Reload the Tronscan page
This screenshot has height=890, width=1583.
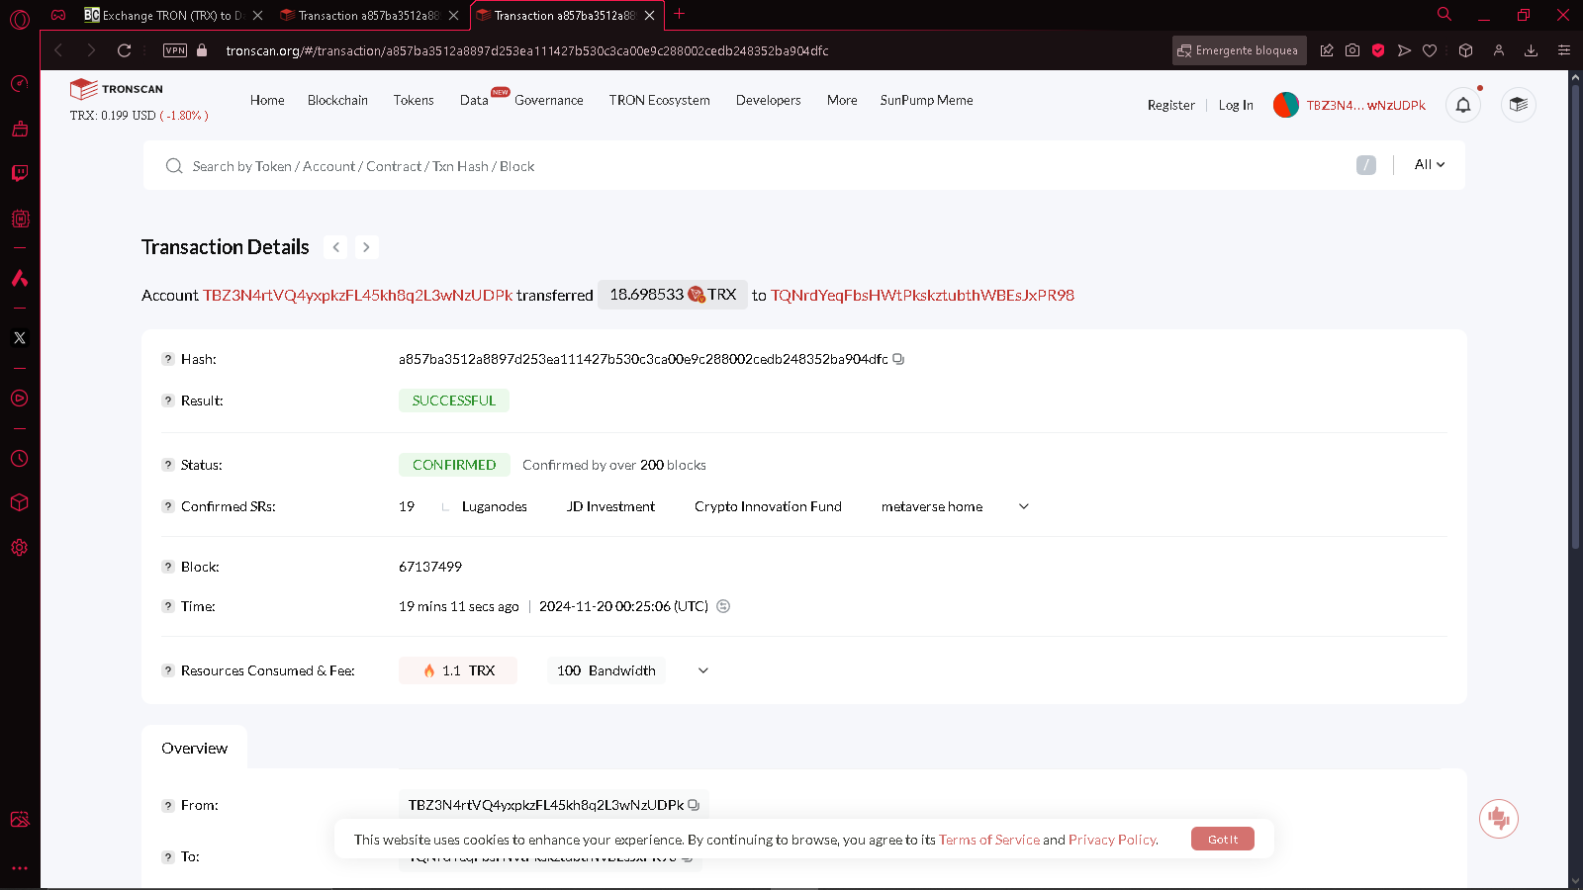tap(124, 50)
